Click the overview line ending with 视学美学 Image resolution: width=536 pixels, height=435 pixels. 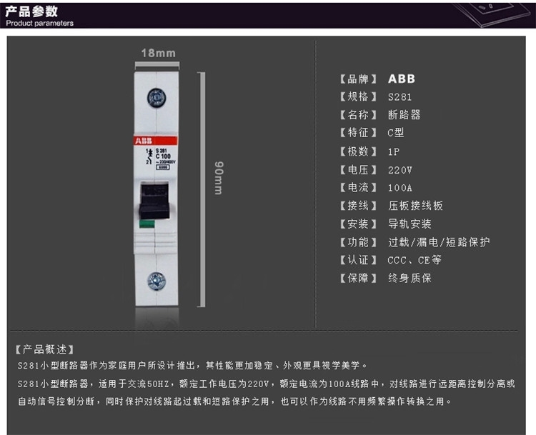coord(193,365)
